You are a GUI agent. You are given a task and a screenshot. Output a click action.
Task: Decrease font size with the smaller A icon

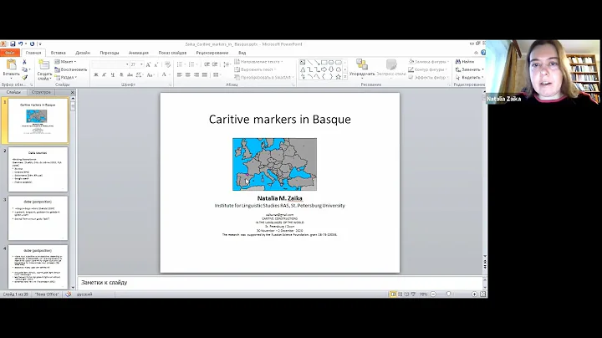[156, 64]
